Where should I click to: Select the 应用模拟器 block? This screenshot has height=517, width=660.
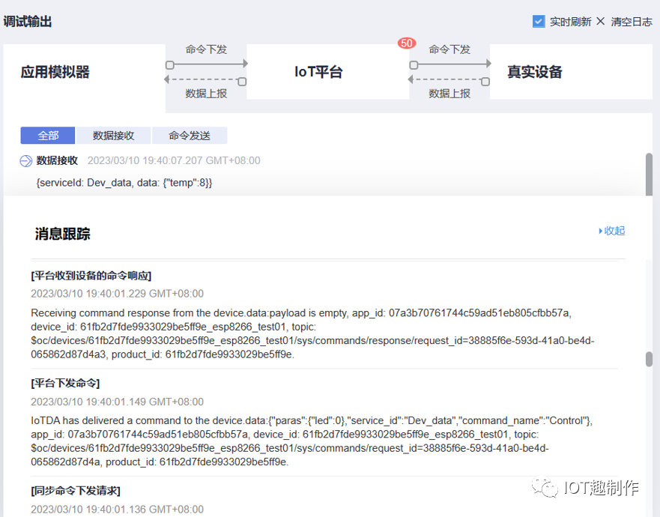click(55, 72)
